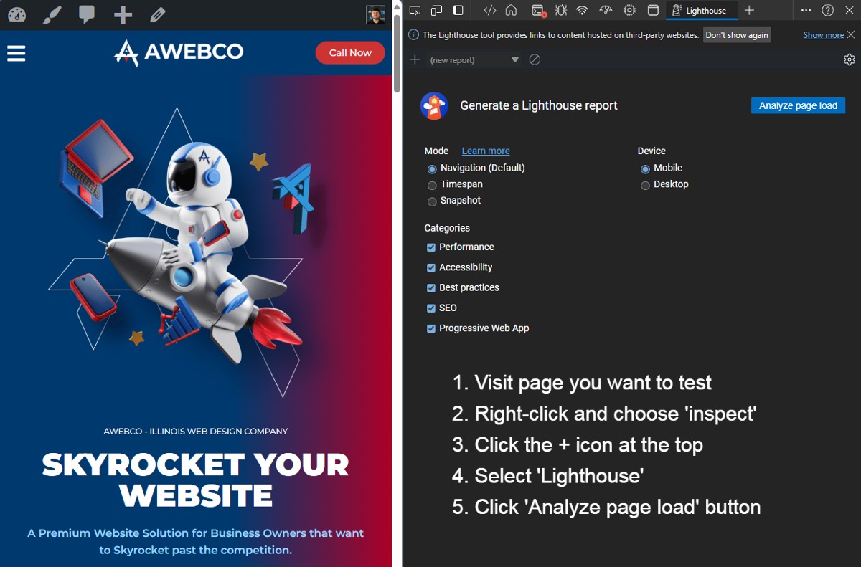Viewport: 861px width, 567px height.
Task: Switch to the Lighthouse tab
Action: pyautogui.click(x=702, y=10)
